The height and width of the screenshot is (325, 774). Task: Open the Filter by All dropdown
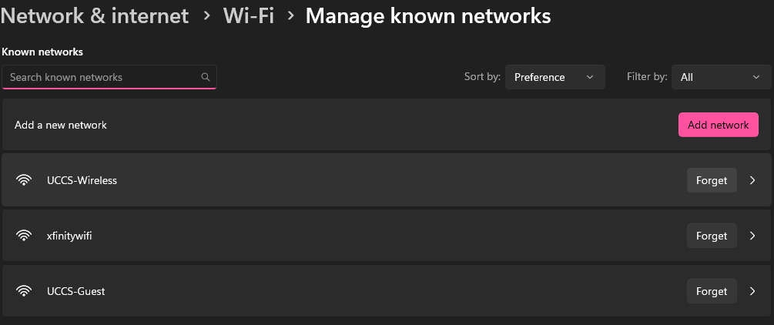coord(721,77)
